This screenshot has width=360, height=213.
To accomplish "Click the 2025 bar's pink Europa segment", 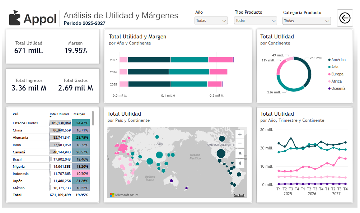I will [215, 84].
